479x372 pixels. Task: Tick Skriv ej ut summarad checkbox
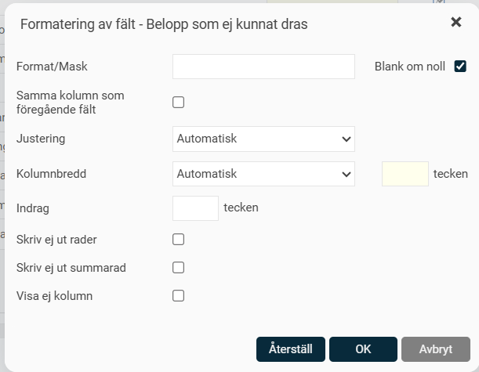(x=179, y=267)
